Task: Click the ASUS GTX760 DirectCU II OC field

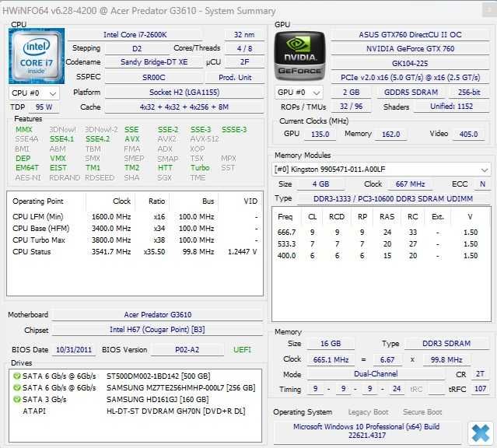Action: [x=410, y=35]
